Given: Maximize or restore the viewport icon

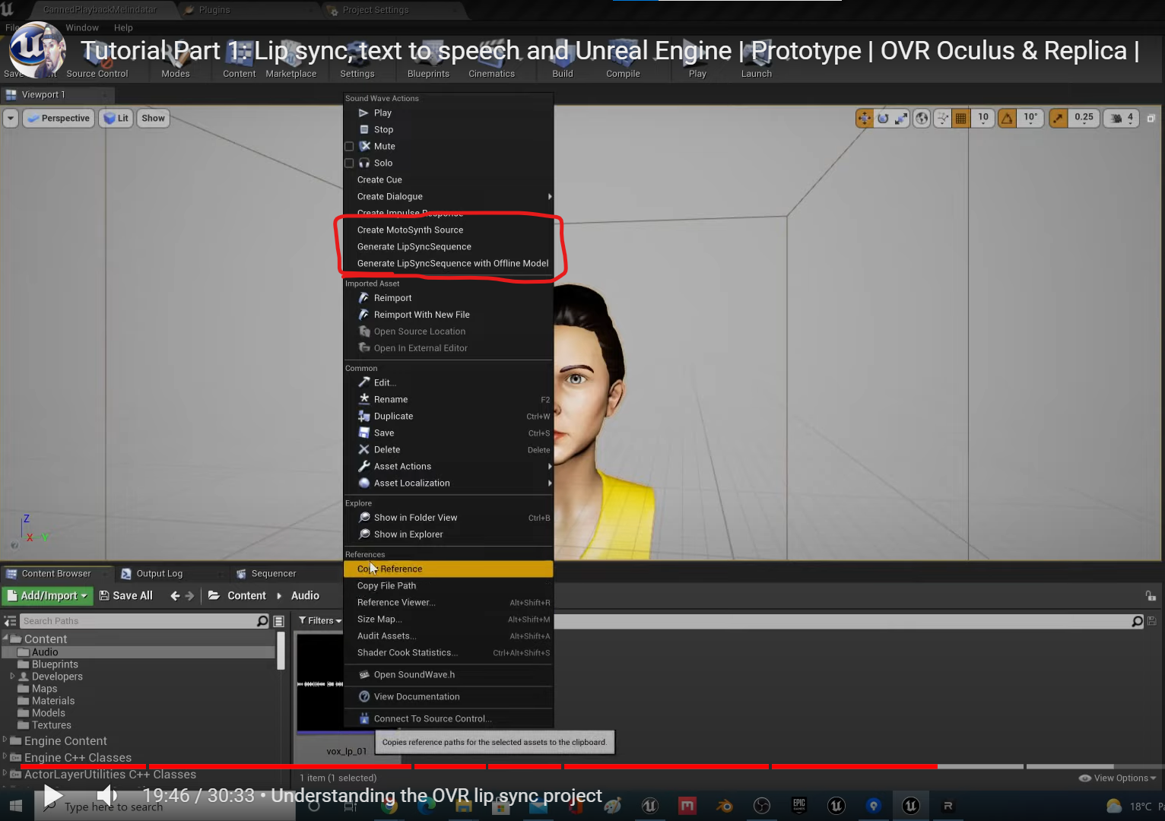Looking at the screenshot, I should [x=1151, y=118].
